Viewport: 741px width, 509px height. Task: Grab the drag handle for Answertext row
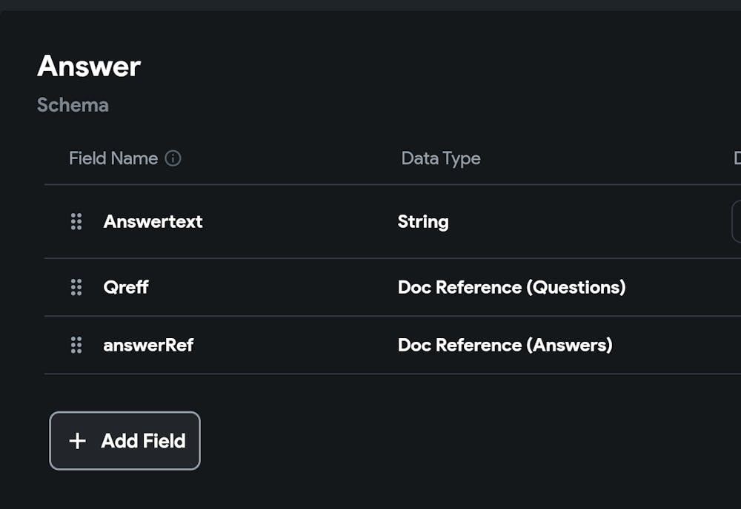tap(76, 221)
